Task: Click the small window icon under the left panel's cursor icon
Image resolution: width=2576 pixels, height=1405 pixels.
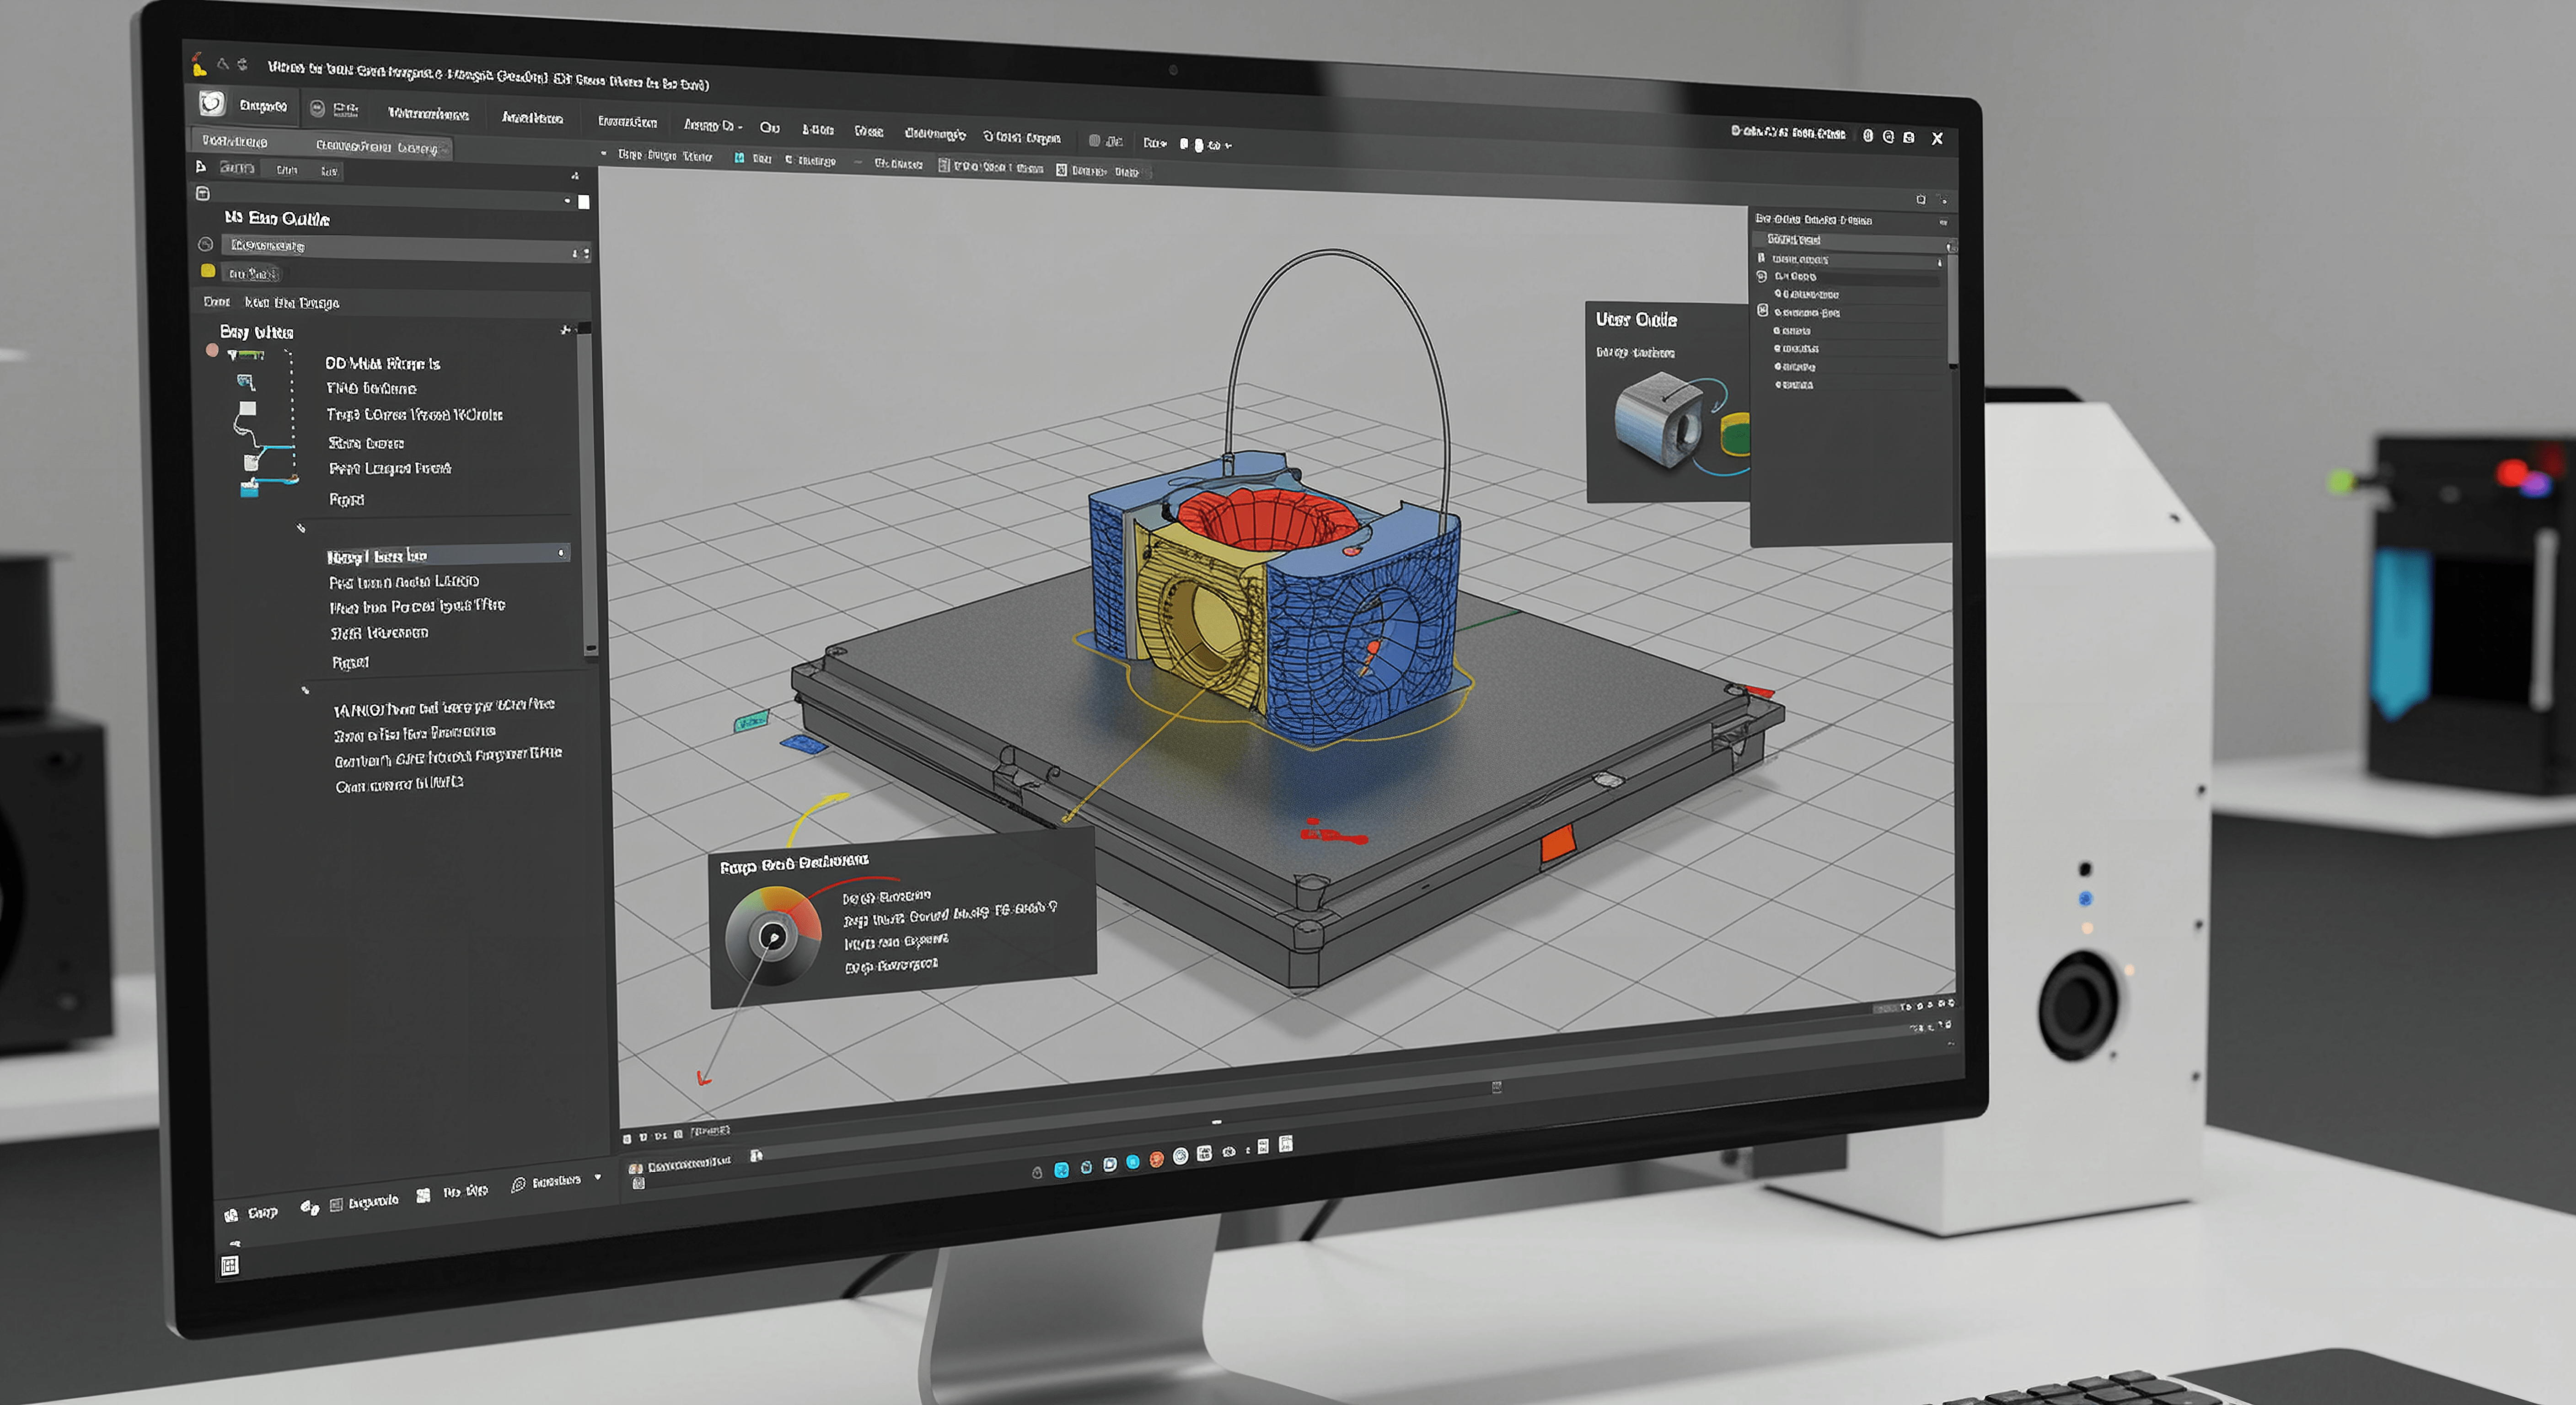Action: pos(203,193)
